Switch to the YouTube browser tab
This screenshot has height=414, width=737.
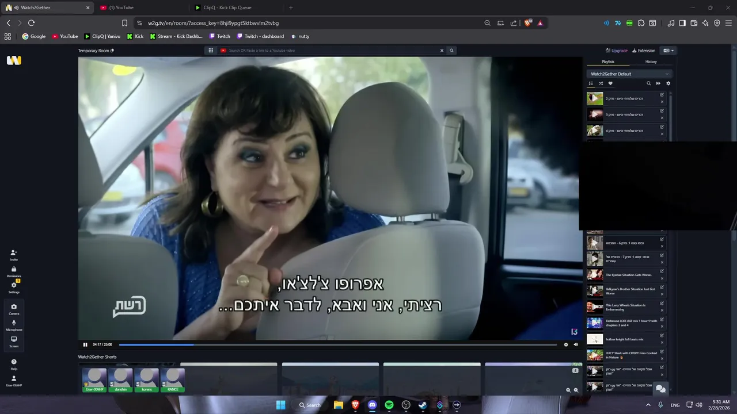140,7
